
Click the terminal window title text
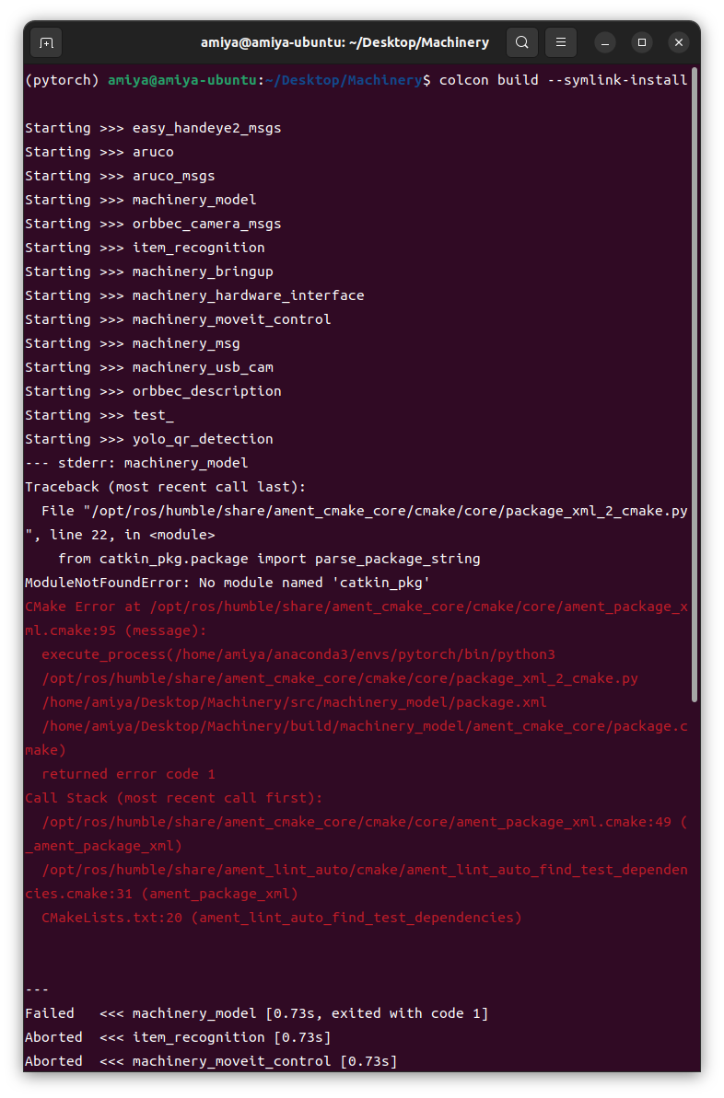(345, 41)
